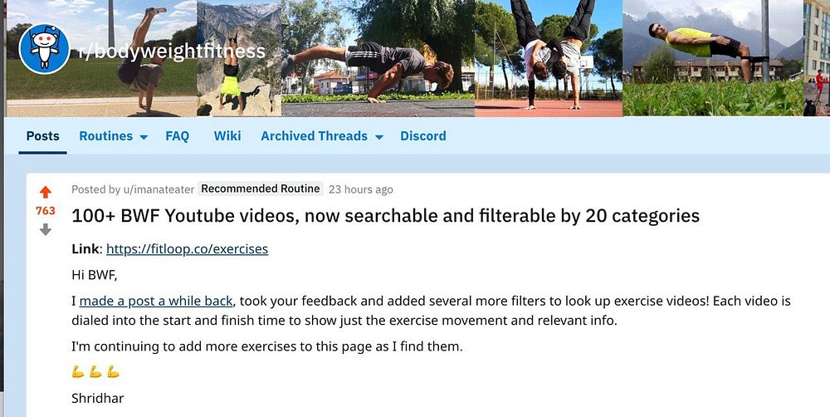Screen dimensions: 830x417
Task: Click the Recommended Routine flair tag
Action: click(261, 189)
